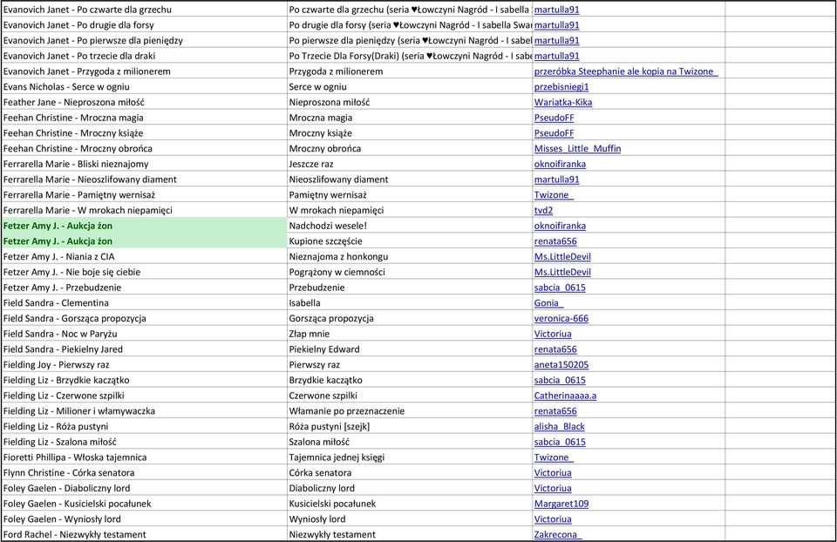This screenshot has height=542, width=837.
Task: Select title cell 'Po Trzecie Dla Forsy(Draki)'
Action: [410, 56]
